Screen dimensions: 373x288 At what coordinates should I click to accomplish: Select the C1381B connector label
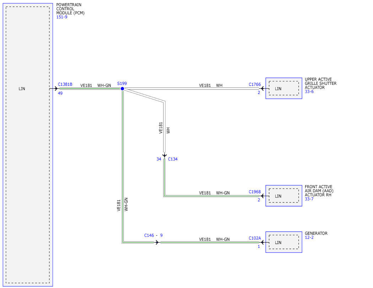[65, 85]
